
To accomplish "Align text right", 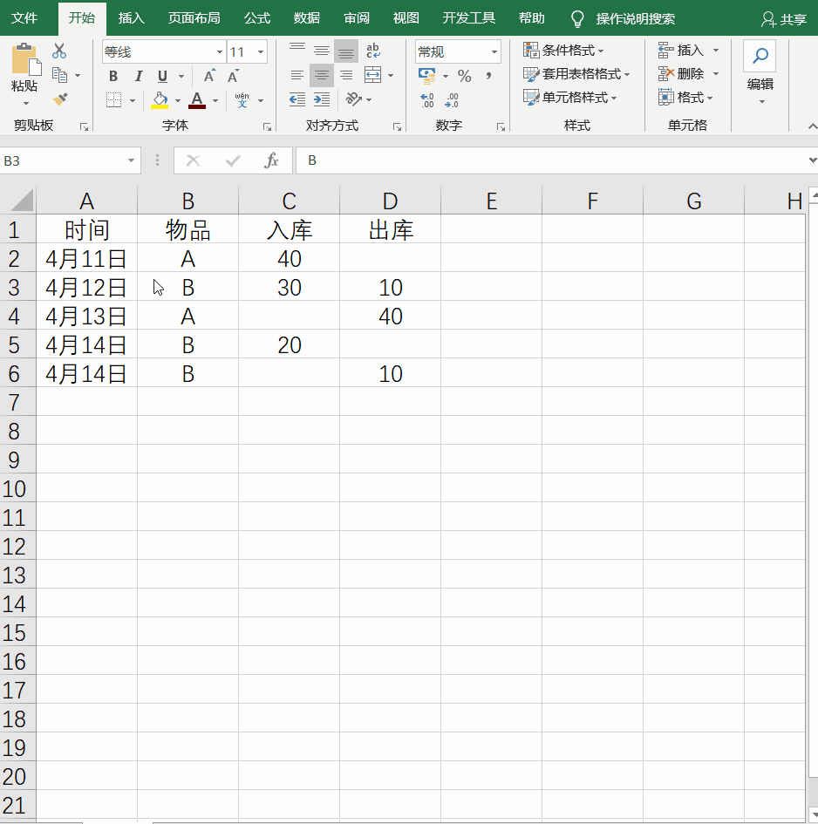I will tap(346, 75).
